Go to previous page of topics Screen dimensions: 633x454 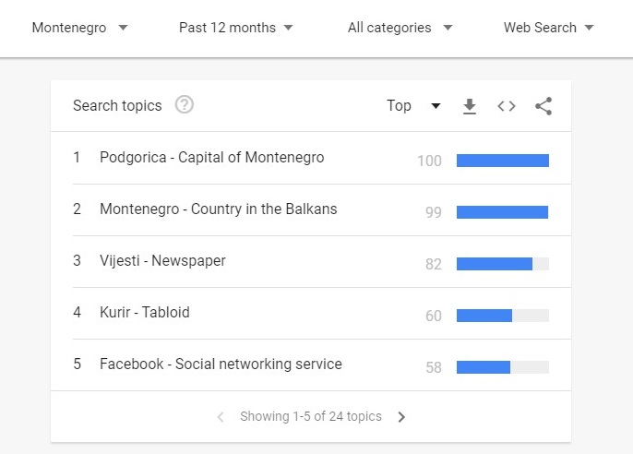pos(221,417)
